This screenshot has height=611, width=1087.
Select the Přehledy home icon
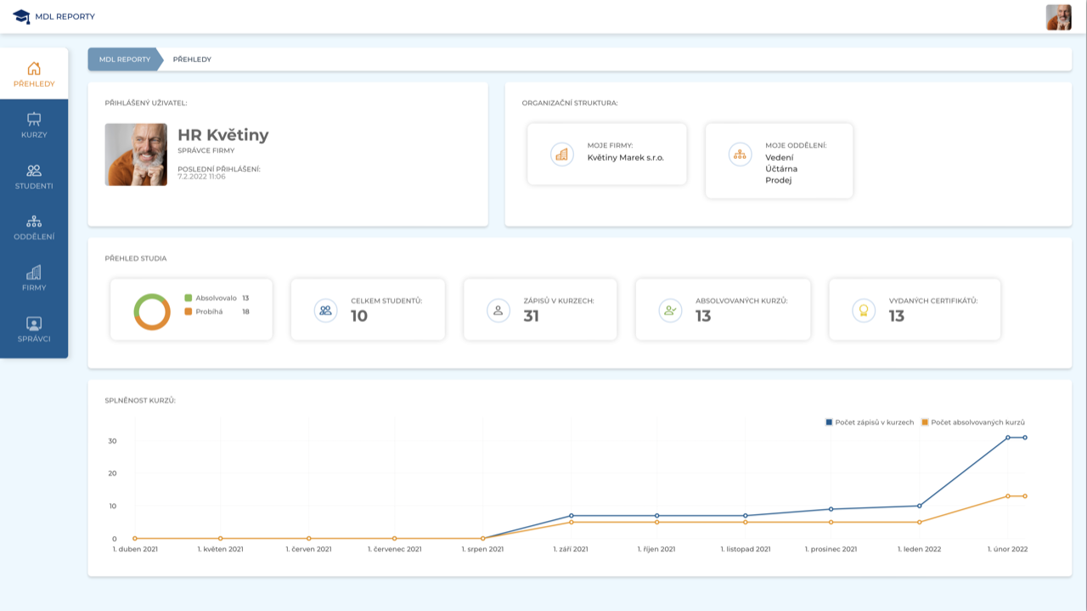pyautogui.click(x=34, y=69)
